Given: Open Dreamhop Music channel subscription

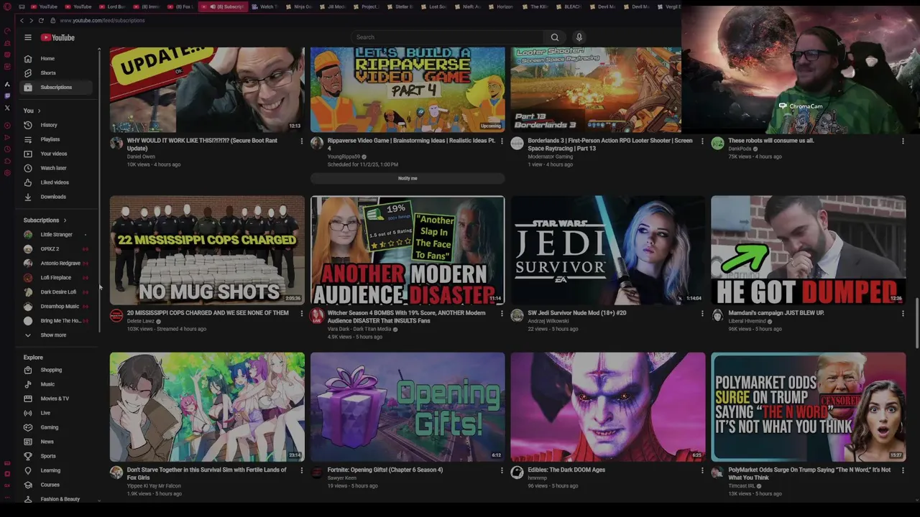Looking at the screenshot, I should (57, 307).
